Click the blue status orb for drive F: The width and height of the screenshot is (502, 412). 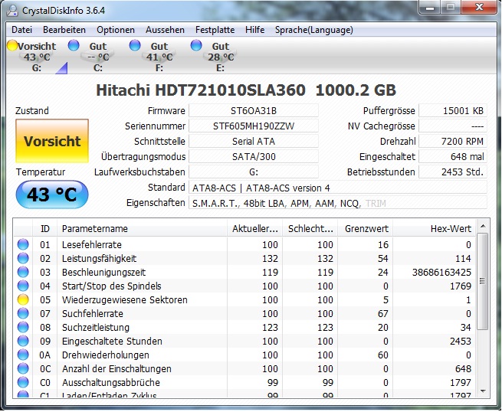click(135, 45)
